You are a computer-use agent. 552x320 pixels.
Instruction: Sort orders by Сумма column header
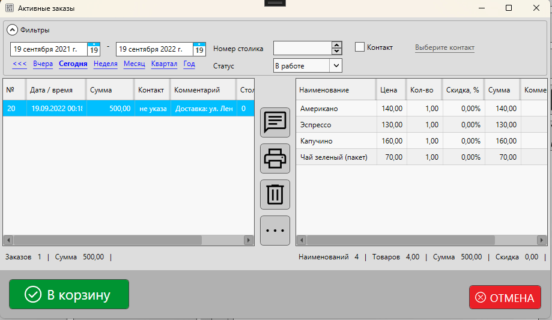pyautogui.click(x=110, y=90)
